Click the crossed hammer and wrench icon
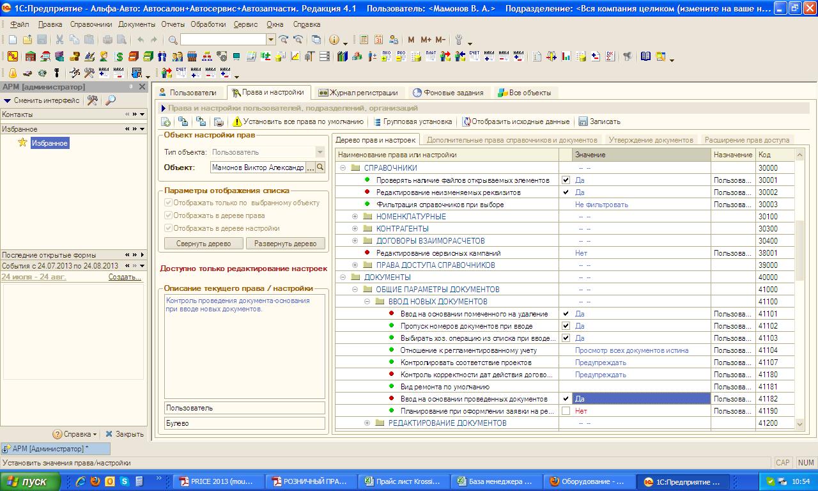818x491 pixels. click(89, 73)
